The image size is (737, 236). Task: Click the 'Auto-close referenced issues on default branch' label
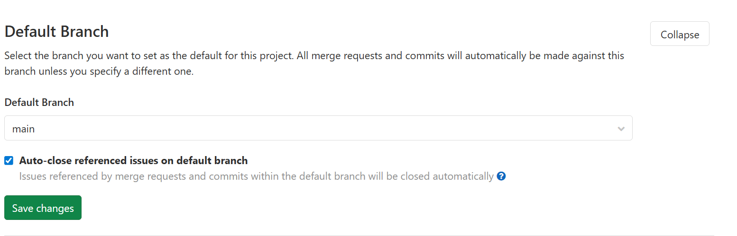click(x=133, y=161)
